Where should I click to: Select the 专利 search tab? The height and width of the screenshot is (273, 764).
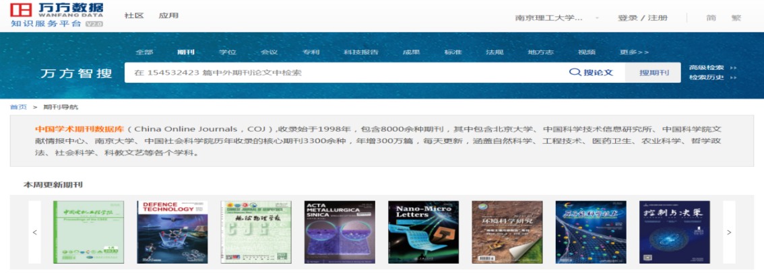[x=311, y=52]
